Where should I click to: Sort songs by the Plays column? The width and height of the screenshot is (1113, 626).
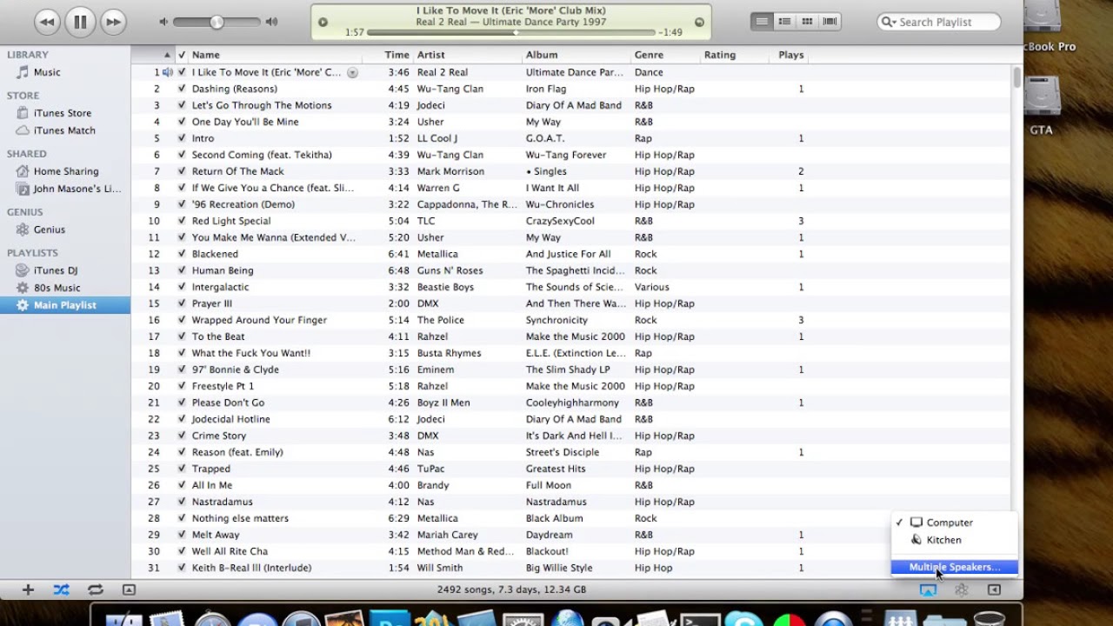pos(790,55)
